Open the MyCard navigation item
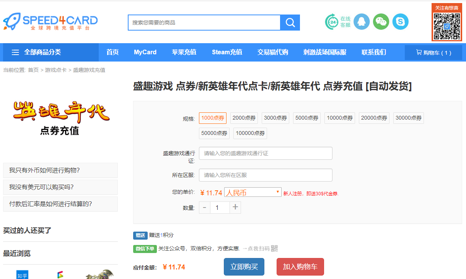Image resolution: width=466 pixels, height=279 pixels. coord(145,52)
